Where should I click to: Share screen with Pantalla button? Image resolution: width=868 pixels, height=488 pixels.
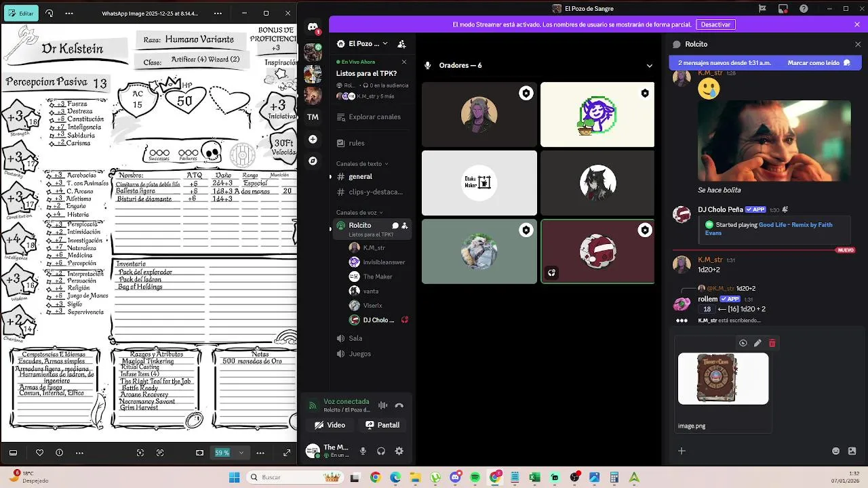coord(382,425)
